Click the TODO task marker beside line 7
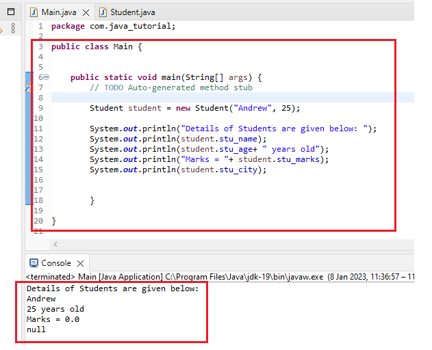The image size is (432, 350). pos(28,87)
